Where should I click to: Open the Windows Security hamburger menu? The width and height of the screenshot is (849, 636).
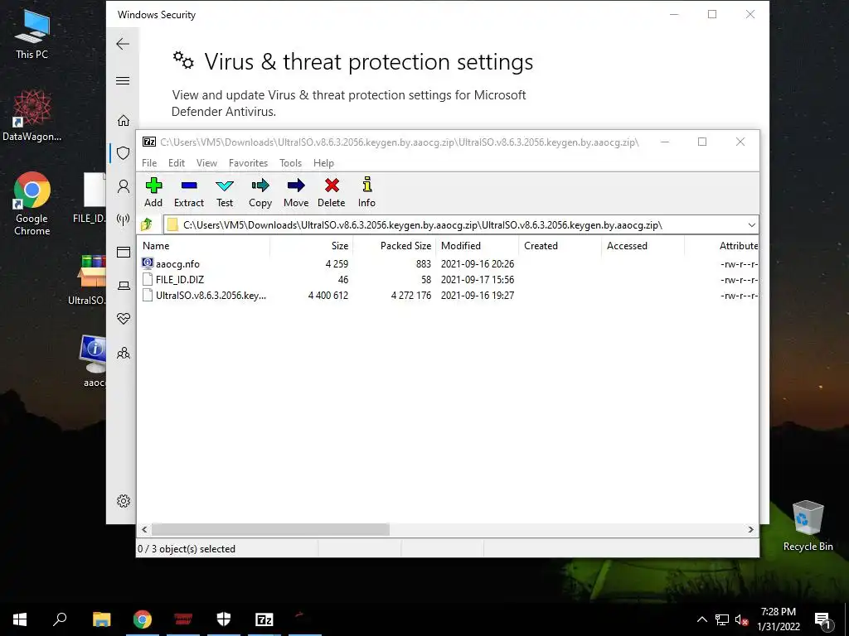point(123,80)
